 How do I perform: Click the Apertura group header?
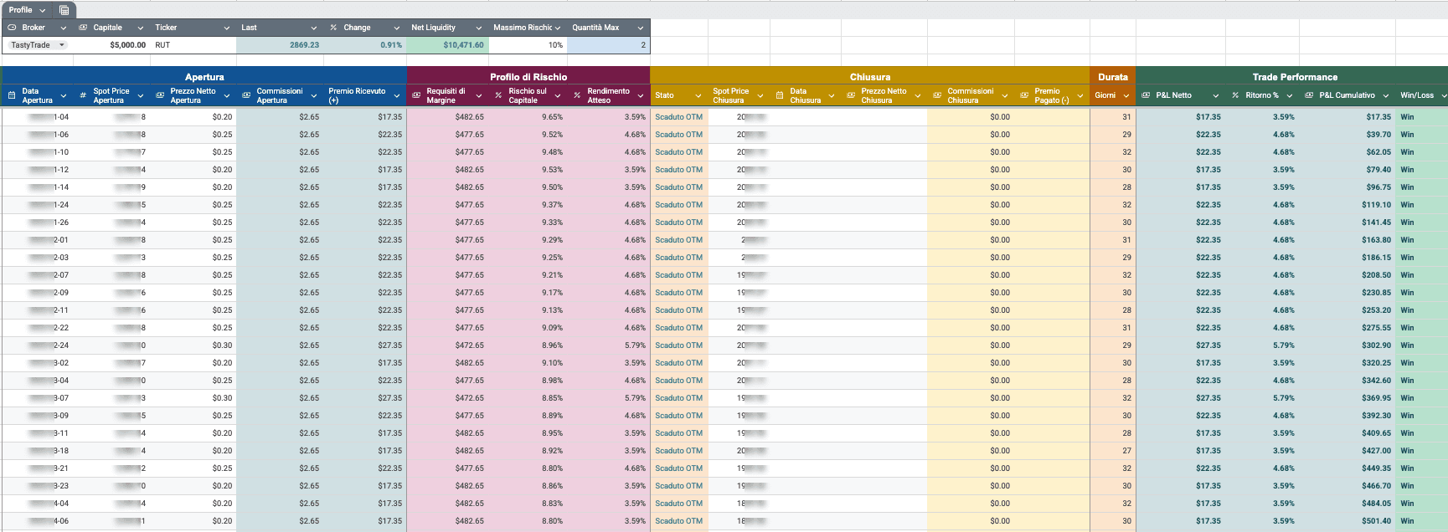pyautogui.click(x=204, y=77)
